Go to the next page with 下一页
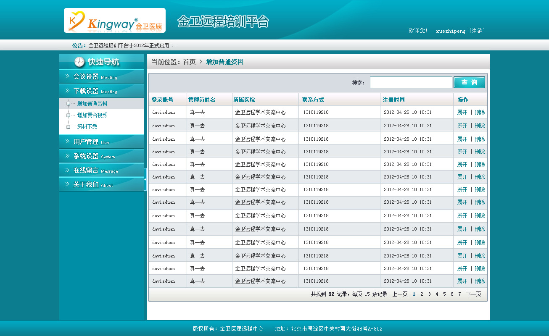 coord(473,294)
